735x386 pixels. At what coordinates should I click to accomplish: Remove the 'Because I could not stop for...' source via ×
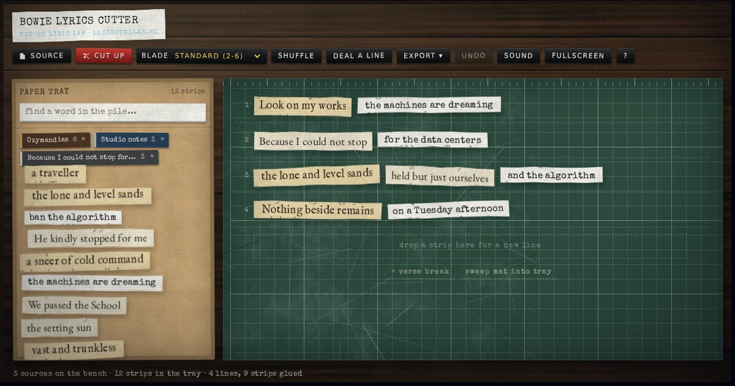(151, 157)
